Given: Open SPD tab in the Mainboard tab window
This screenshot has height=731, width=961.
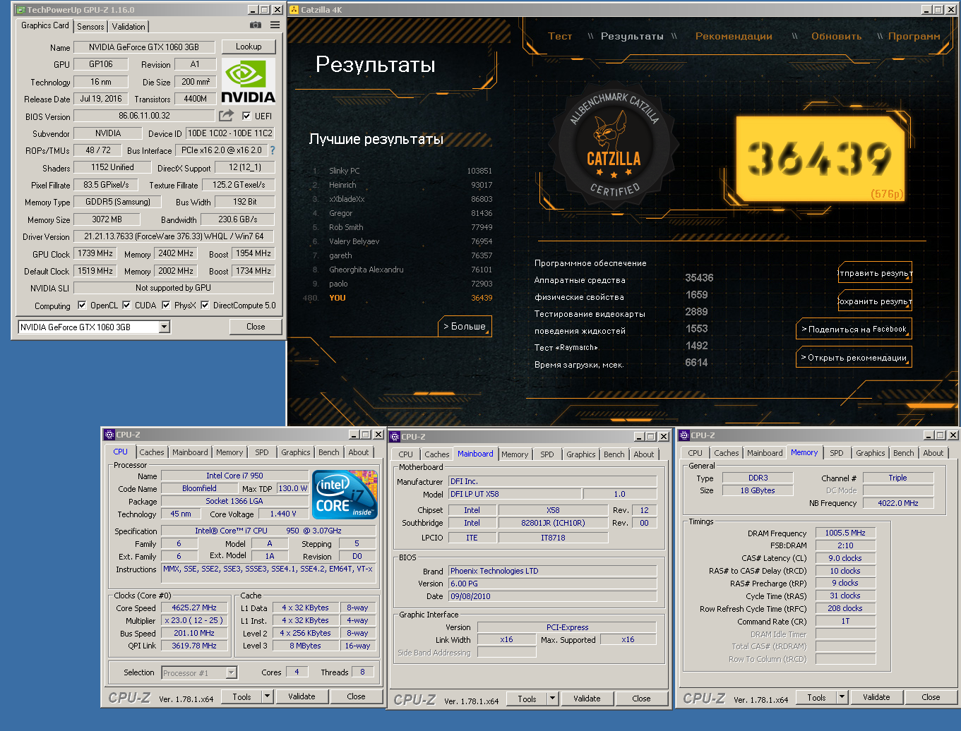Looking at the screenshot, I should (547, 455).
